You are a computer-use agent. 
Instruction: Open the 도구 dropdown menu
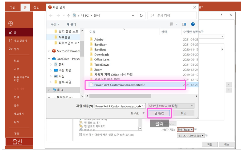point(137,113)
